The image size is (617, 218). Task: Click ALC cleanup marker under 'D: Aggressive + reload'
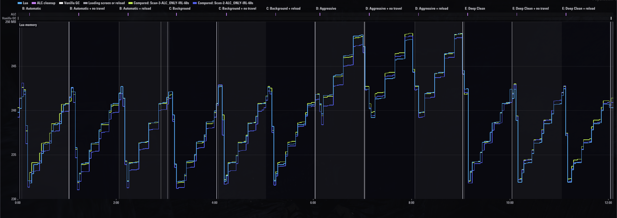pos(418,14)
